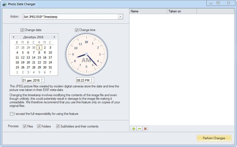Click the Photo Date Changer title bar icon
The image size is (237, 147).
(x=4, y=4)
